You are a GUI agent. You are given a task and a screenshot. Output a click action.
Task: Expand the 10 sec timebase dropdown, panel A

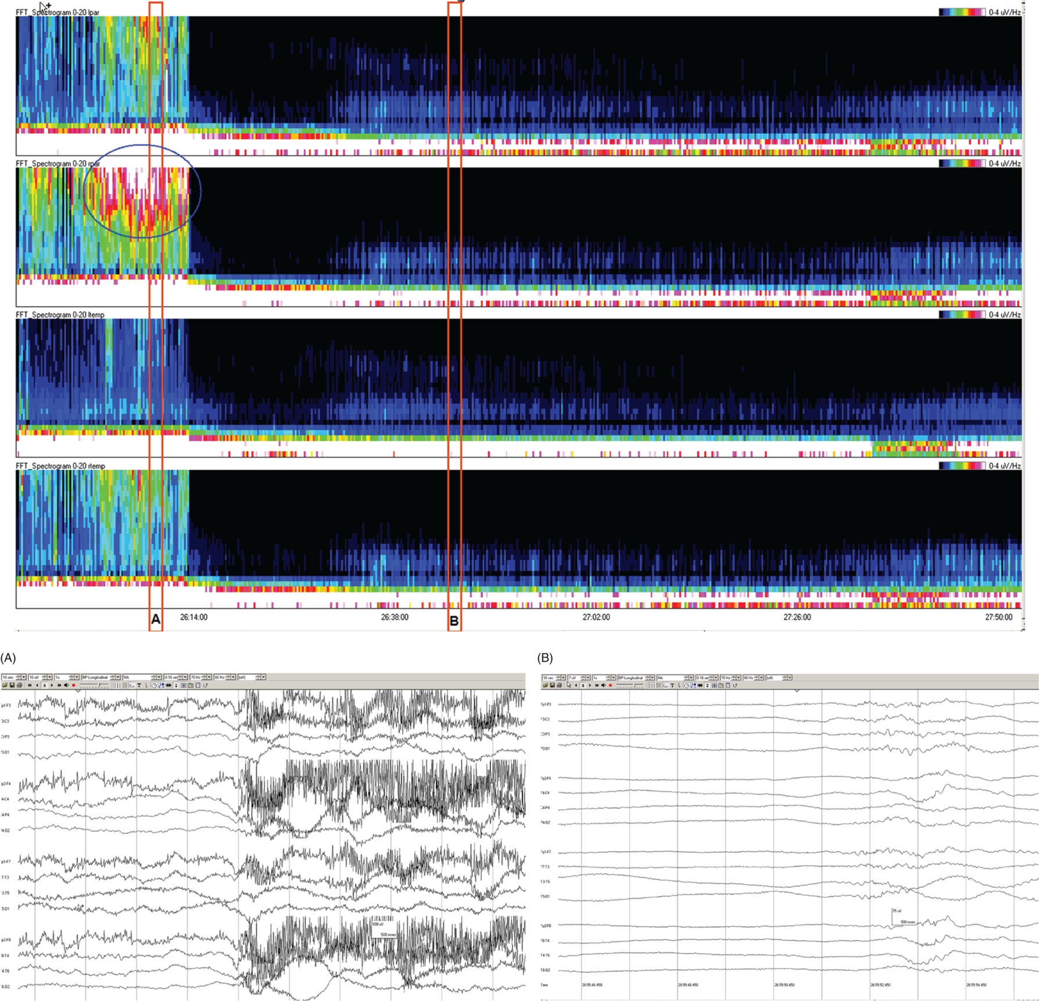24,677
